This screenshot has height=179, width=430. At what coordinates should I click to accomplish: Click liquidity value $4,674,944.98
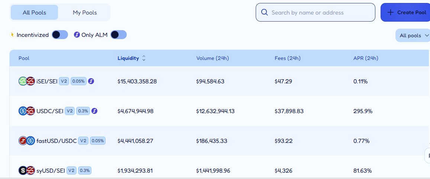(136, 111)
